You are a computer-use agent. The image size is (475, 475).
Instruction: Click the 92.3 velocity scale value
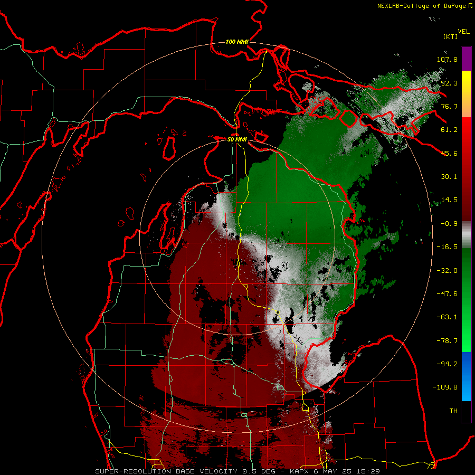[x=449, y=83]
